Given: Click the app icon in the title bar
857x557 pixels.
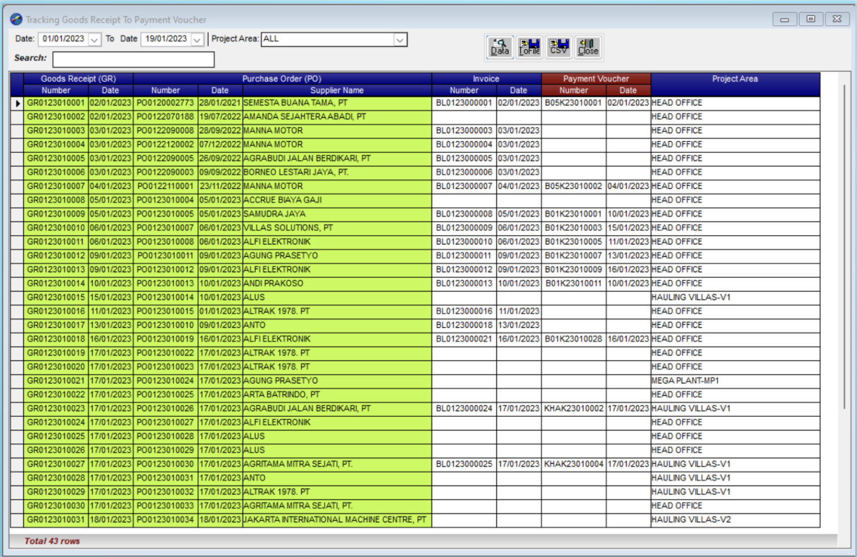Looking at the screenshot, I should 16,19.
